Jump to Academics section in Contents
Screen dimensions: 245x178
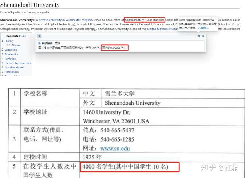pos(11,54)
